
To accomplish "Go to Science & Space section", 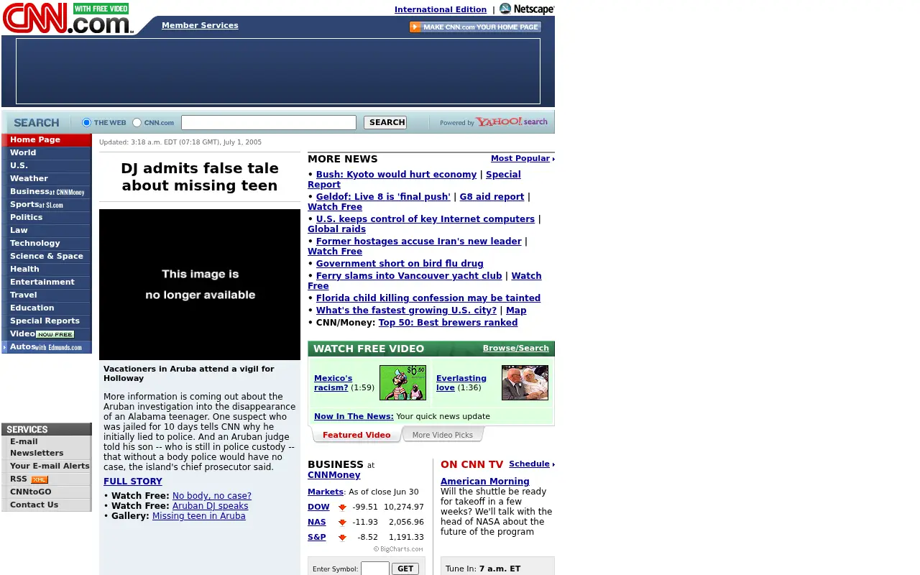I will click(46, 256).
